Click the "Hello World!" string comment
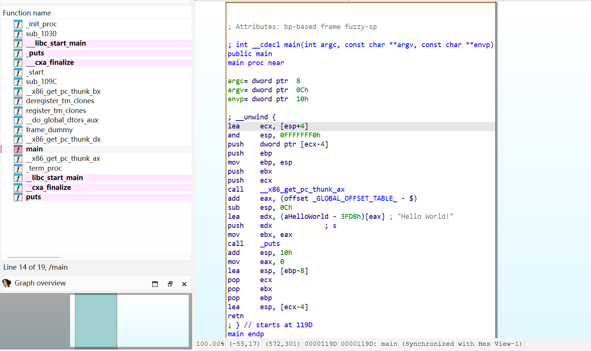The width and height of the screenshot is (591, 351). click(x=425, y=217)
